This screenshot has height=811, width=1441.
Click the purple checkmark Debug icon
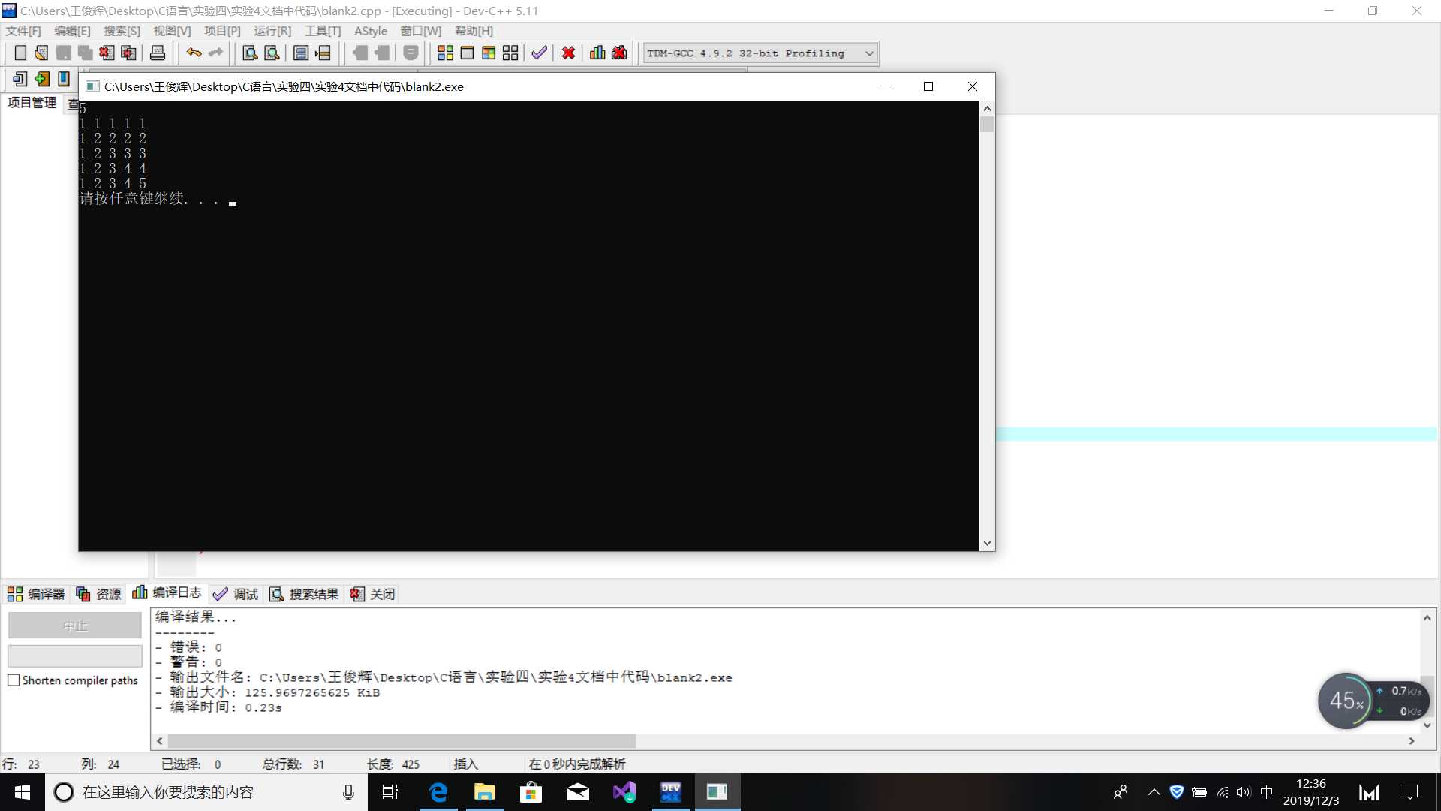tap(539, 53)
